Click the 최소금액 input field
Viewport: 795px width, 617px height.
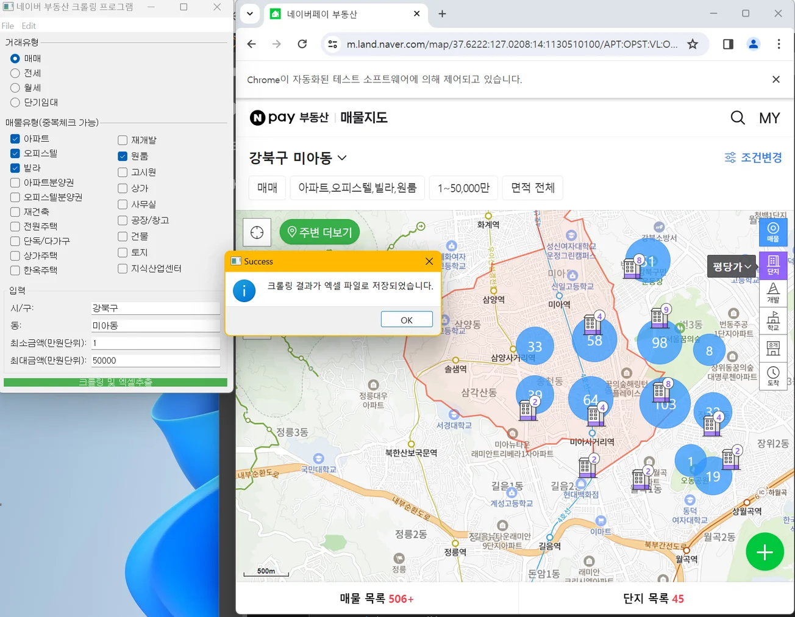click(155, 343)
